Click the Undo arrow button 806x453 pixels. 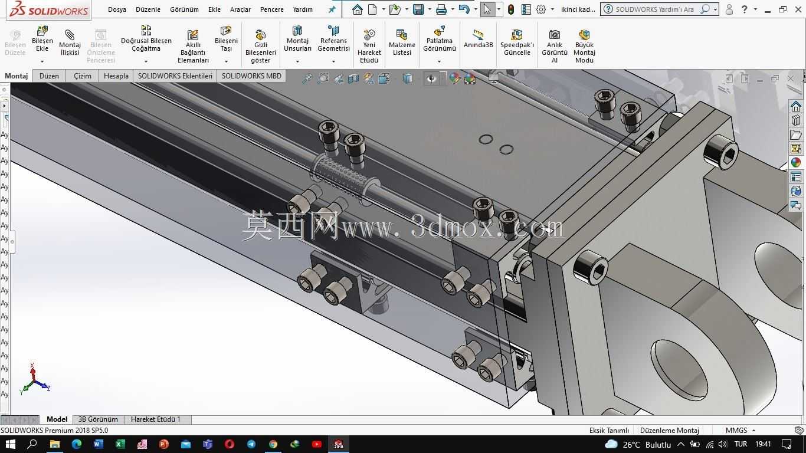464,9
